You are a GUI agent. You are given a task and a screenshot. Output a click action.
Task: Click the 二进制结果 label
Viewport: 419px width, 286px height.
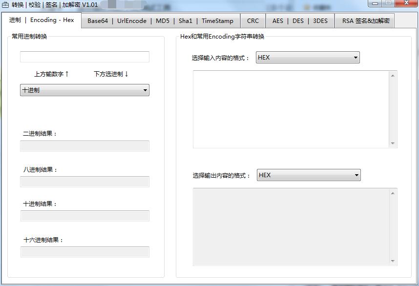point(40,134)
